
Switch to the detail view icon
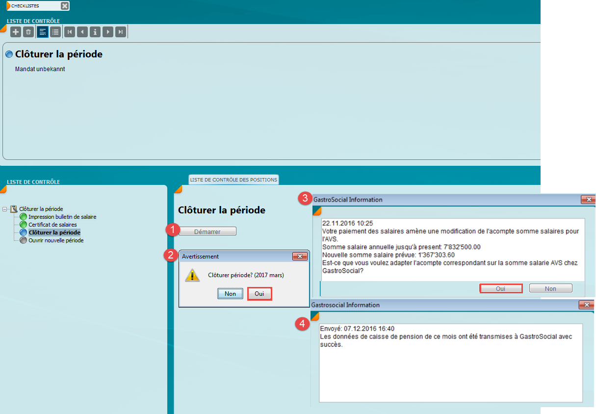click(43, 32)
